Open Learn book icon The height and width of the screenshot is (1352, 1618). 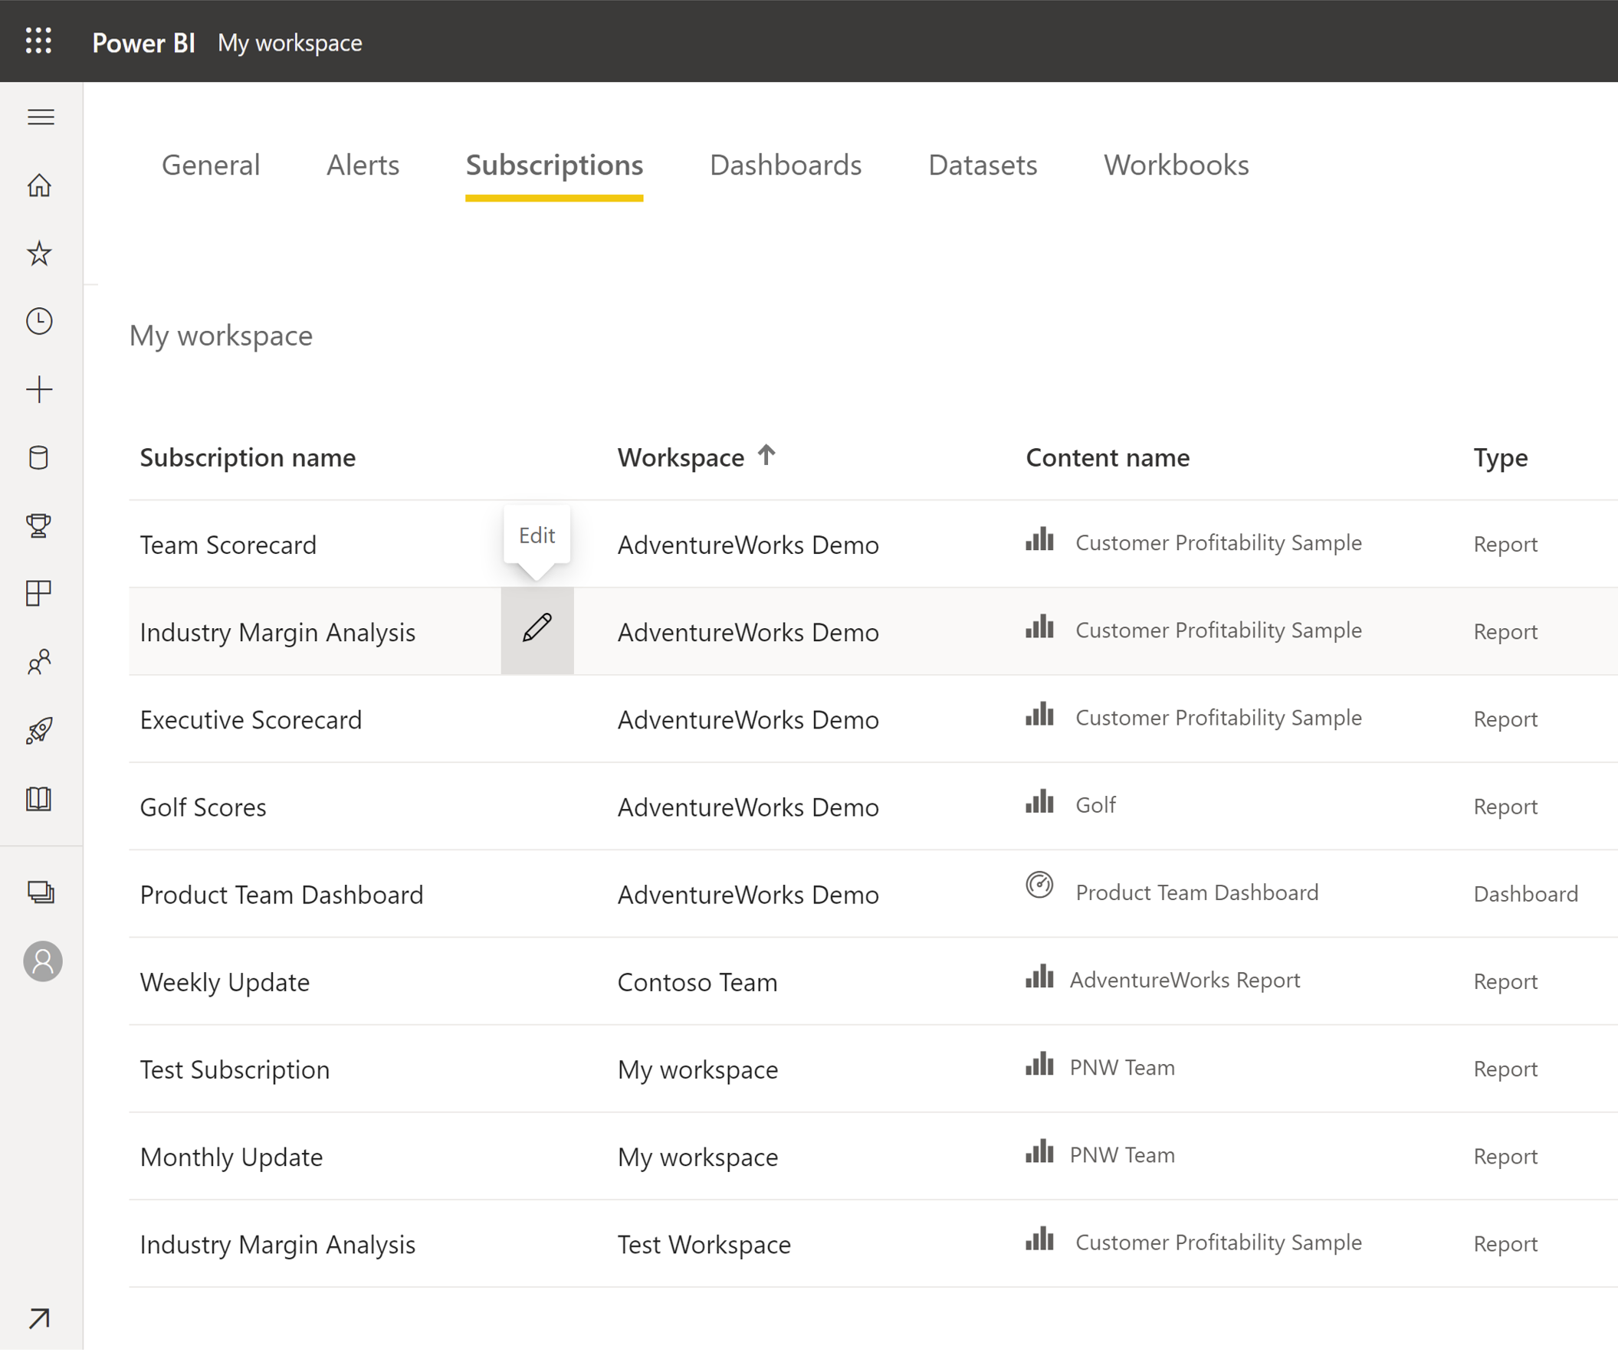point(39,799)
